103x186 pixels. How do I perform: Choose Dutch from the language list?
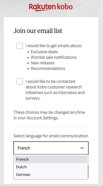point(51,167)
